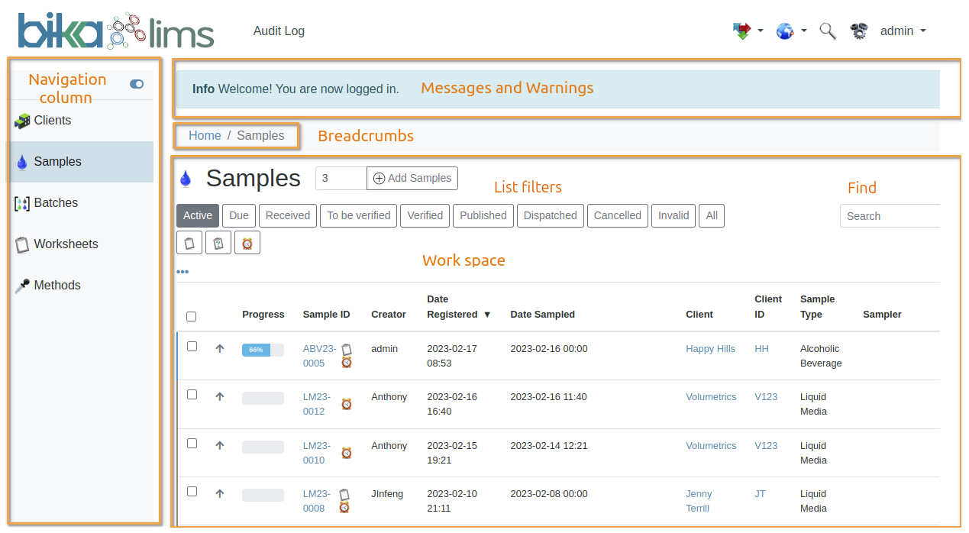Click the clipboard question-mark filter icon
This screenshot has width=969, height=533.
(x=218, y=241)
